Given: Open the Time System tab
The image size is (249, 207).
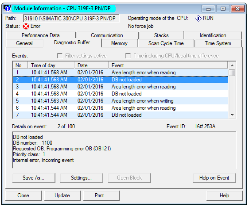Looking at the screenshot, I should [218, 43].
